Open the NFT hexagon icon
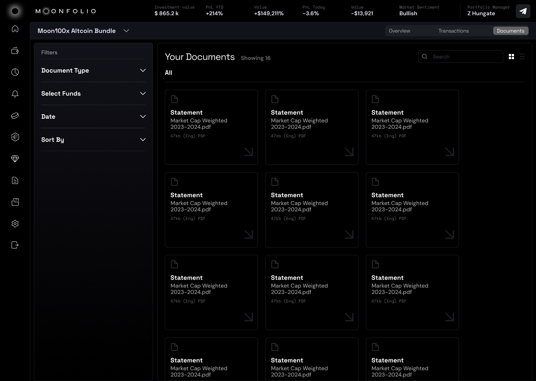Image resolution: width=536 pixels, height=381 pixels. click(x=15, y=137)
